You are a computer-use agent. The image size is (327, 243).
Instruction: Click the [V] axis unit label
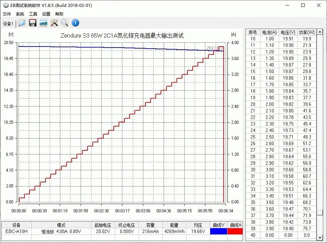tap(11, 34)
